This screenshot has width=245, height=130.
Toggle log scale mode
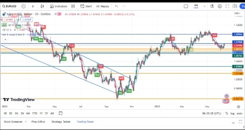(232, 113)
